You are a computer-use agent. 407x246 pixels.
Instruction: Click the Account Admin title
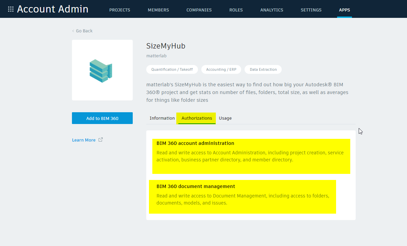[x=53, y=9]
